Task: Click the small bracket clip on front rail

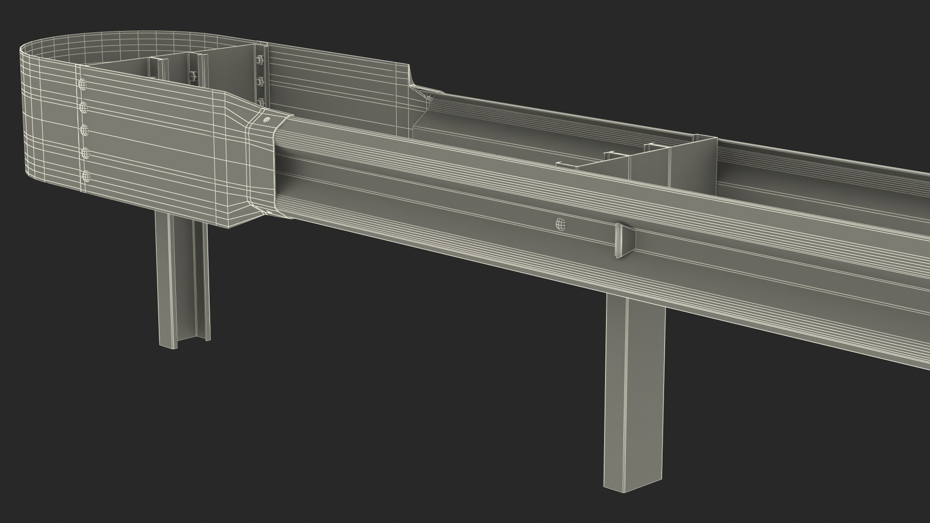Action: point(625,241)
